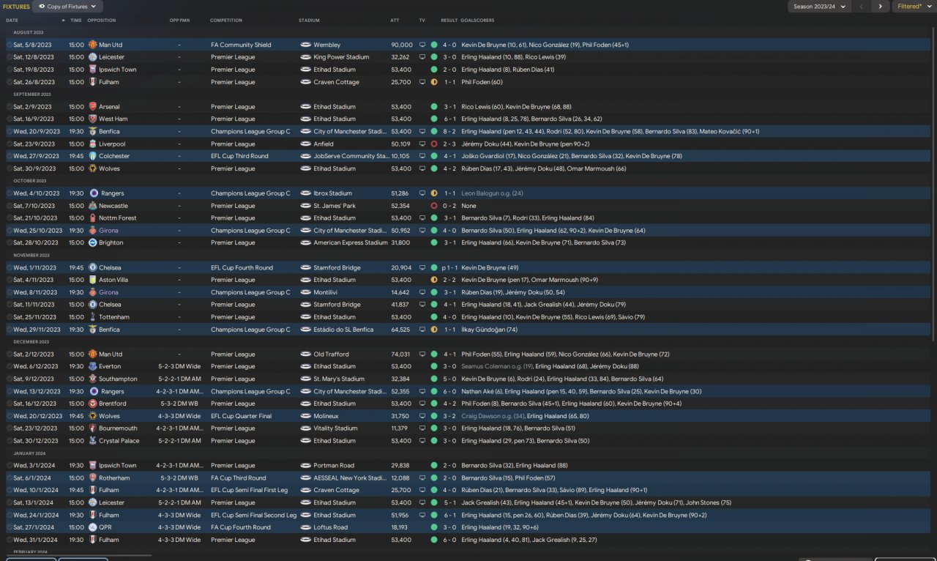
Task: Click the Liverpool club badge
Action: pos(93,144)
